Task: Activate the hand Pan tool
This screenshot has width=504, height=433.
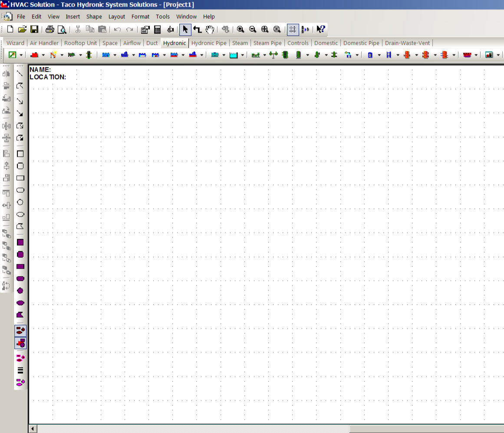Action: [x=210, y=30]
